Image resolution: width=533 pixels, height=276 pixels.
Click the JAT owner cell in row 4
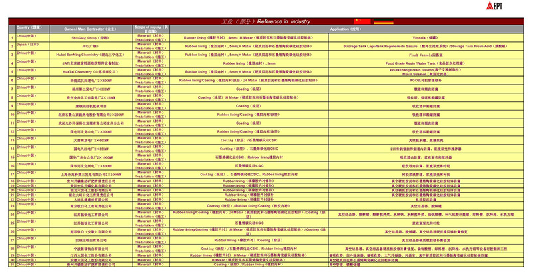(91, 63)
